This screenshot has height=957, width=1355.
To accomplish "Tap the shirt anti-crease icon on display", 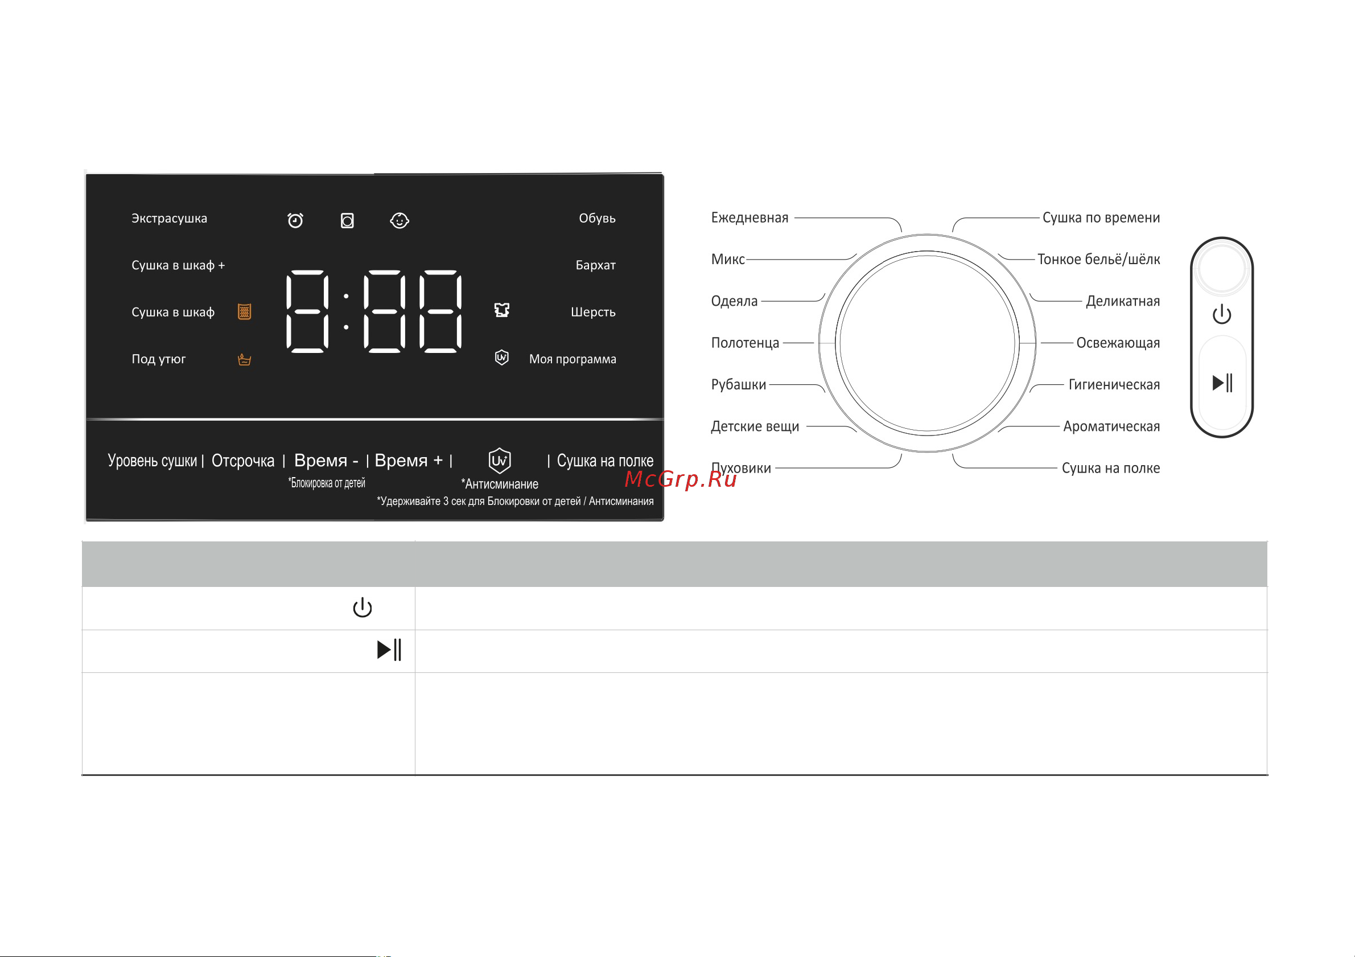I will pos(501,310).
